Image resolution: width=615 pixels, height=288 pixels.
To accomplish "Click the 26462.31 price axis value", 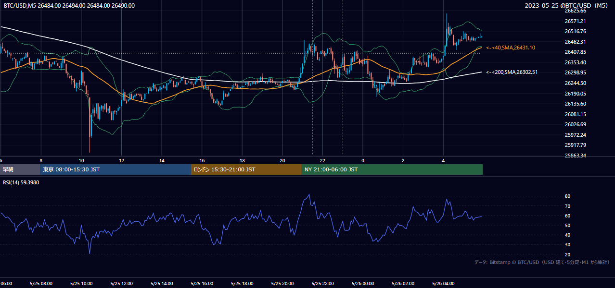I will pos(575,42).
